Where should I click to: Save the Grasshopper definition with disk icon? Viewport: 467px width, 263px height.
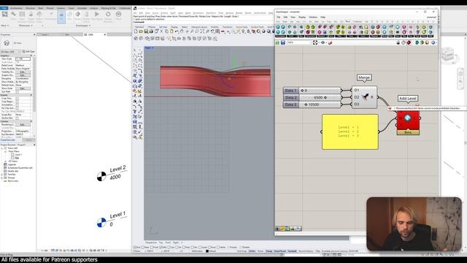[283, 42]
